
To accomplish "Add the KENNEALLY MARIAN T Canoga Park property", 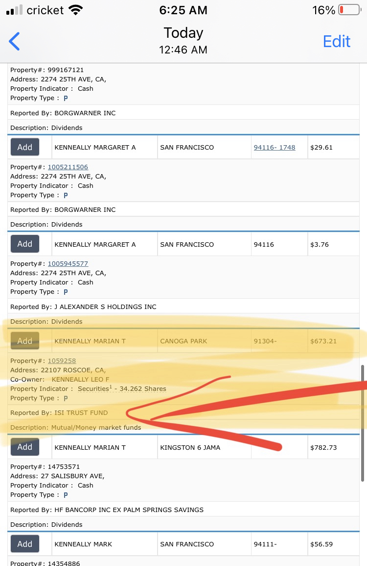I will coord(25,341).
